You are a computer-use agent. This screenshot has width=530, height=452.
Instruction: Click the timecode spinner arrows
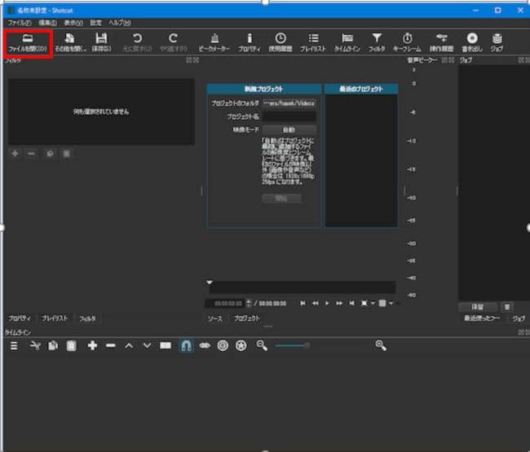click(x=249, y=304)
